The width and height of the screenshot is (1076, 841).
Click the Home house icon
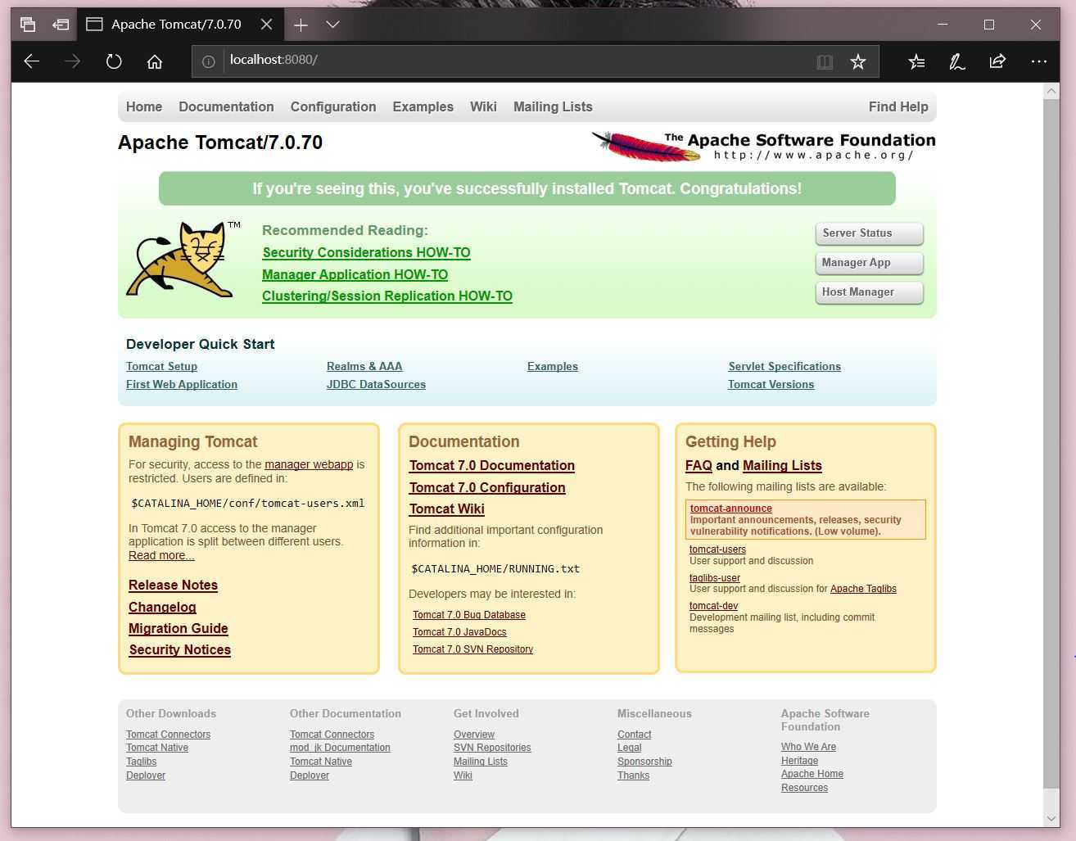coord(155,61)
